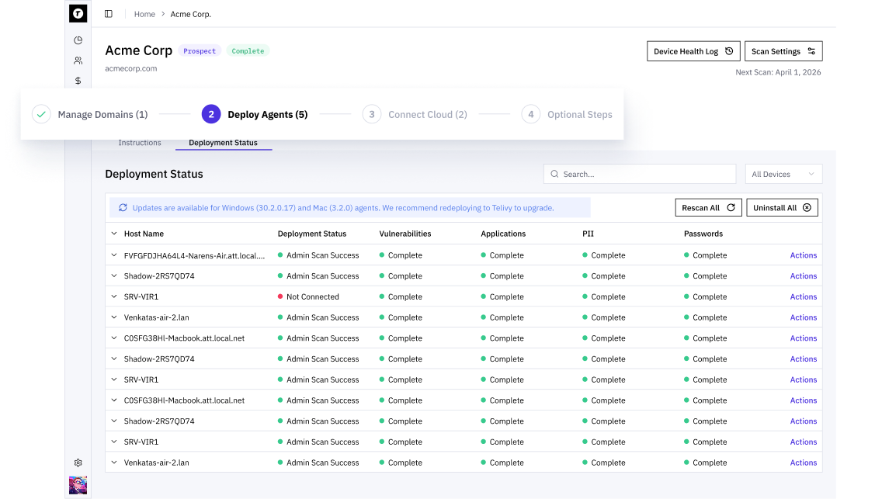Expand the SRV-VIR1 Not Connected row
This screenshot has height=499, width=875.
point(114,296)
